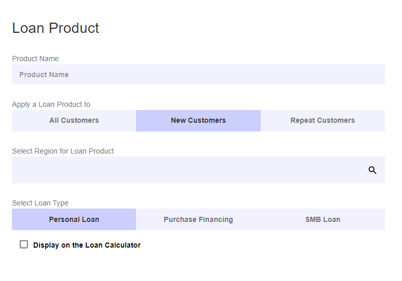Switch to Repeat Customers

[322, 121]
